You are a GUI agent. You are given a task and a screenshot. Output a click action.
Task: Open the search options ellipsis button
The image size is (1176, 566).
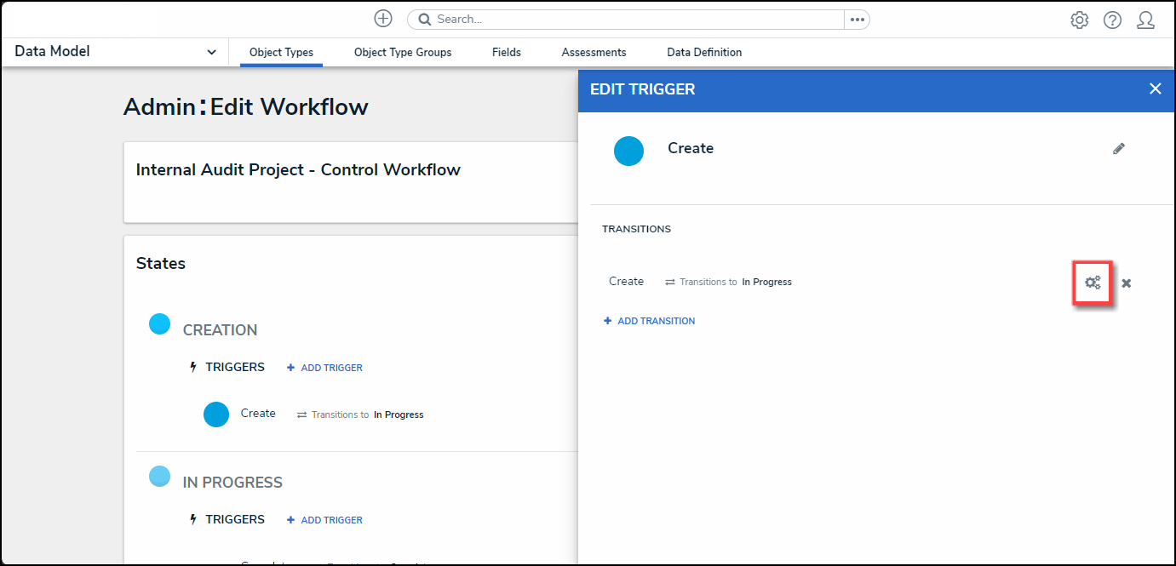pos(857,20)
